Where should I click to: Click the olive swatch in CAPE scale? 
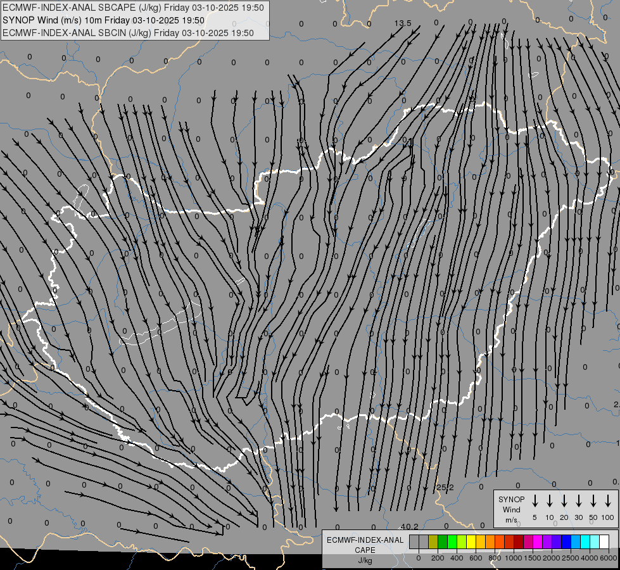[x=433, y=542]
